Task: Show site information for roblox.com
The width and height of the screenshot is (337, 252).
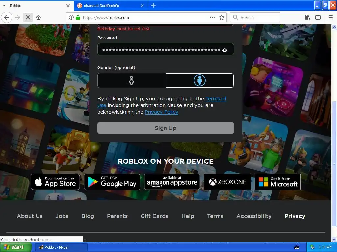Action: coord(71,17)
